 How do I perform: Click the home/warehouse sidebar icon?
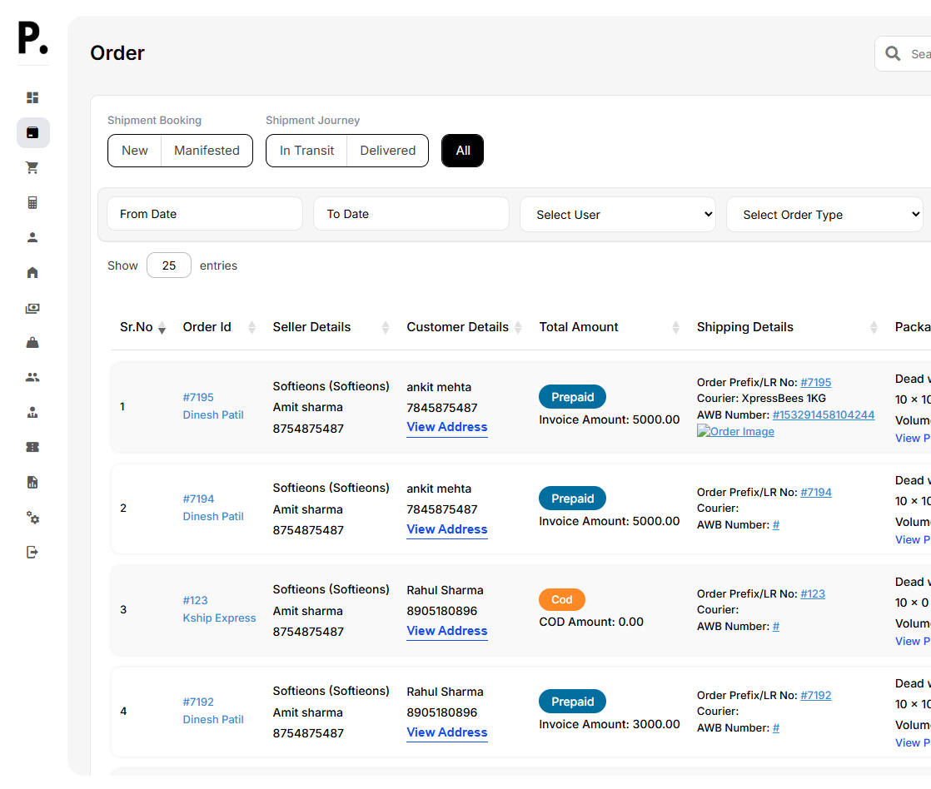[32, 272]
